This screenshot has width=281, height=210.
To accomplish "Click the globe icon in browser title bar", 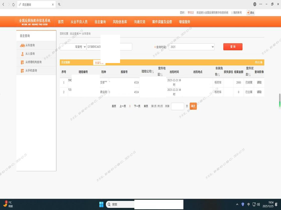I will (255, 4).
